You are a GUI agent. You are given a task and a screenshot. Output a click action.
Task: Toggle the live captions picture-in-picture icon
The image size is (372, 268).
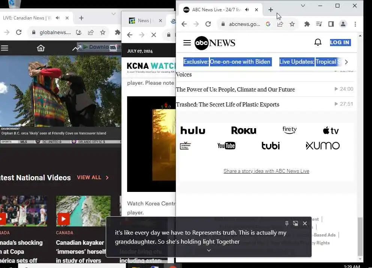click(x=295, y=223)
